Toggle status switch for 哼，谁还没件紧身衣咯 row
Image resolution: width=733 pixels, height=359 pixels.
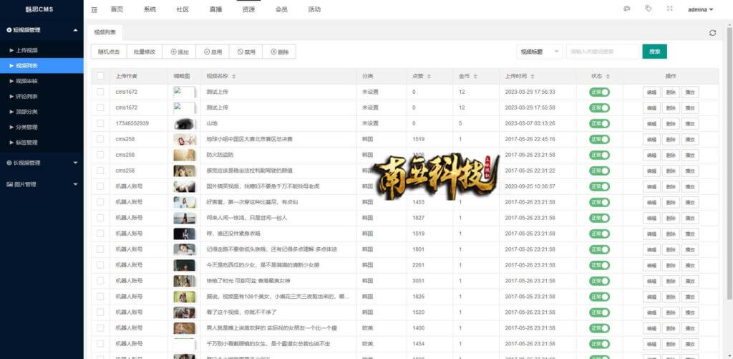(x=599, y=234)
